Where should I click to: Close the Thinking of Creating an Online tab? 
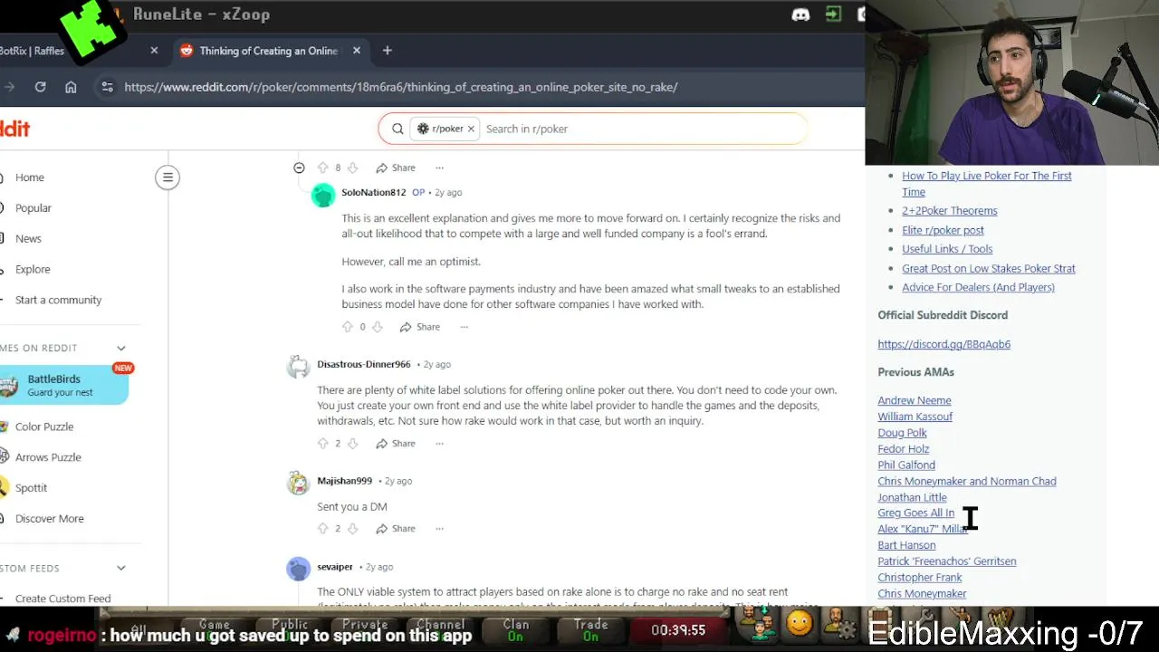(x=357, y=51)
